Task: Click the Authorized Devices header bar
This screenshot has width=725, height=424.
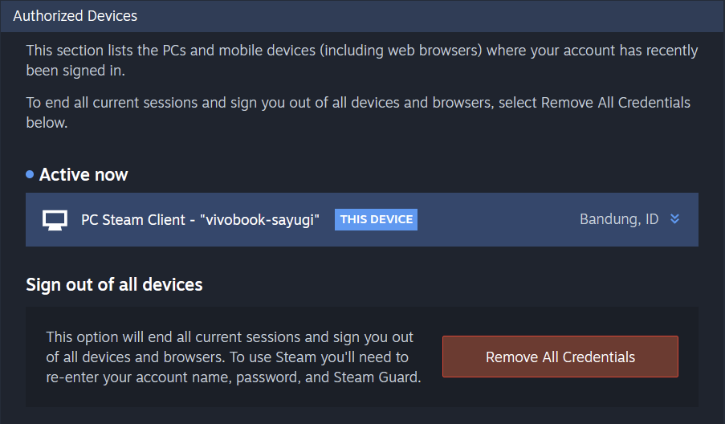Action: [x=363, y=16]
